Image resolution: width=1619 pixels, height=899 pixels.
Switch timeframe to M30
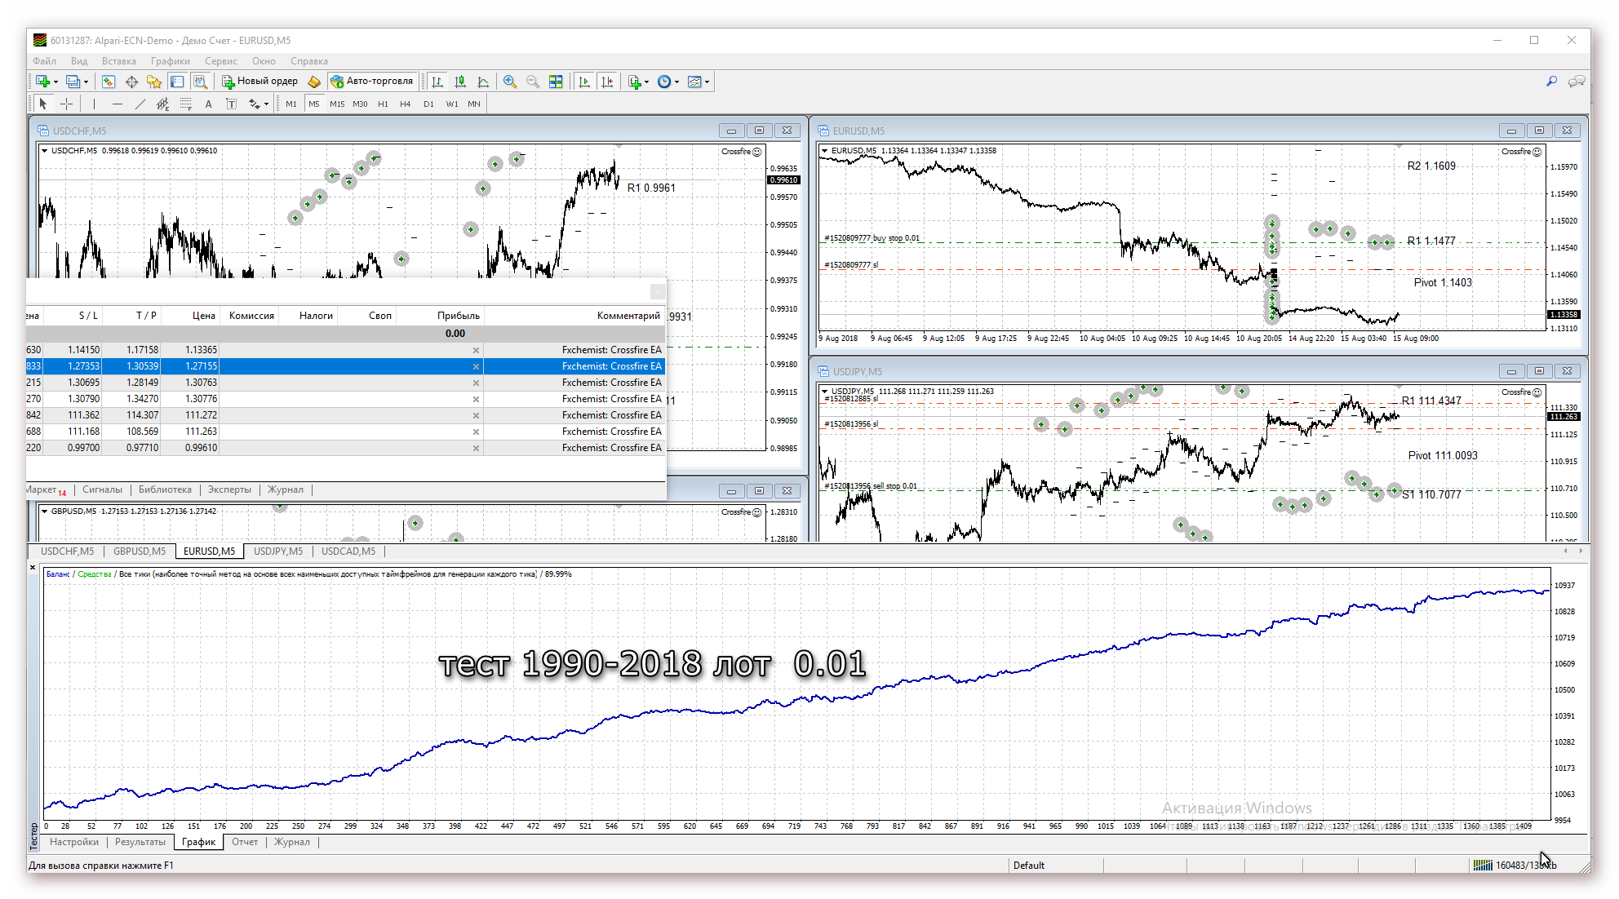pos(360,104)
